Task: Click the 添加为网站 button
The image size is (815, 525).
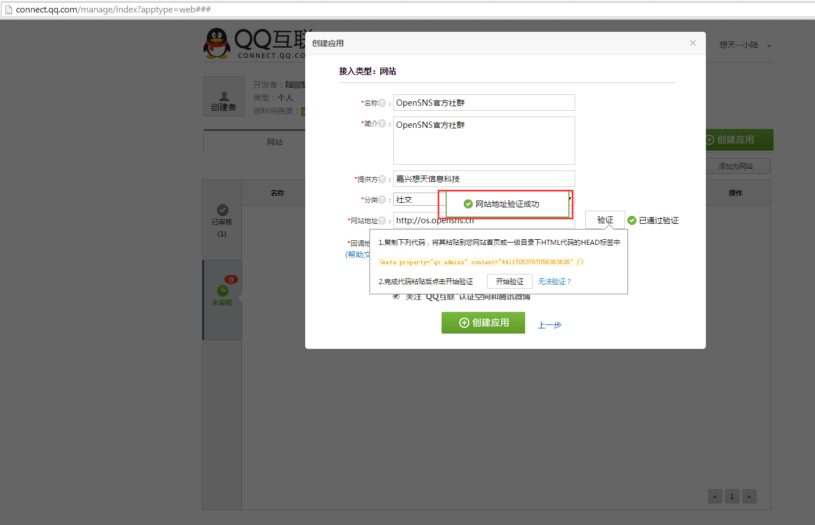Action: [x=735, y=166]
